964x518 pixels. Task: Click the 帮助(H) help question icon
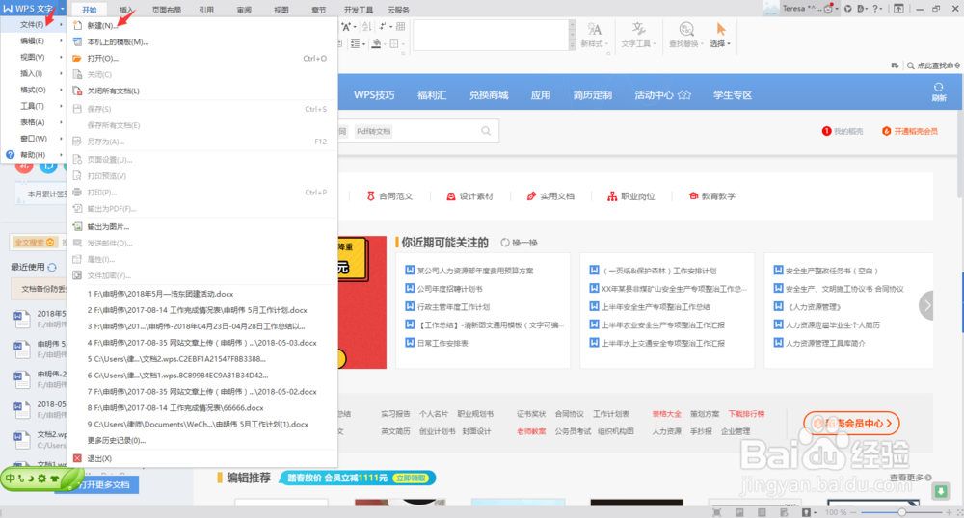10,155
